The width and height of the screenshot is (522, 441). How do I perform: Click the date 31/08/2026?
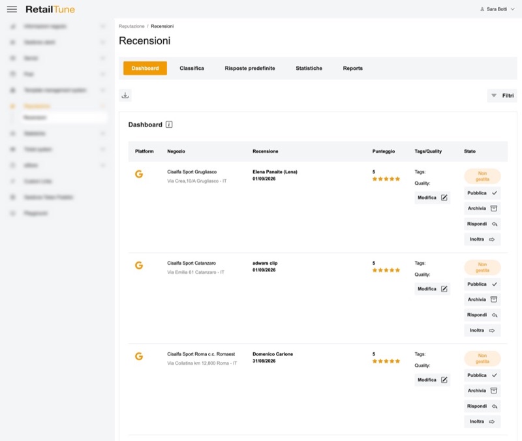click(264, 361)
